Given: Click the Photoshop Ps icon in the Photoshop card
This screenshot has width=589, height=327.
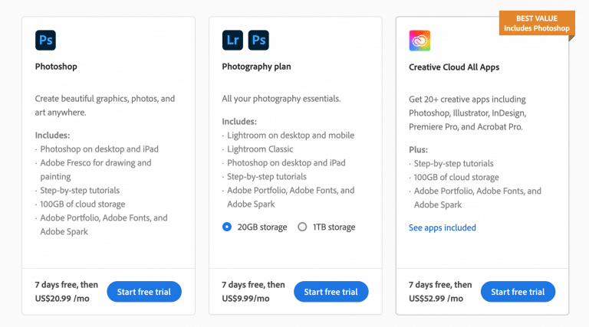Looking at the screenshot, I should (45, 40).
